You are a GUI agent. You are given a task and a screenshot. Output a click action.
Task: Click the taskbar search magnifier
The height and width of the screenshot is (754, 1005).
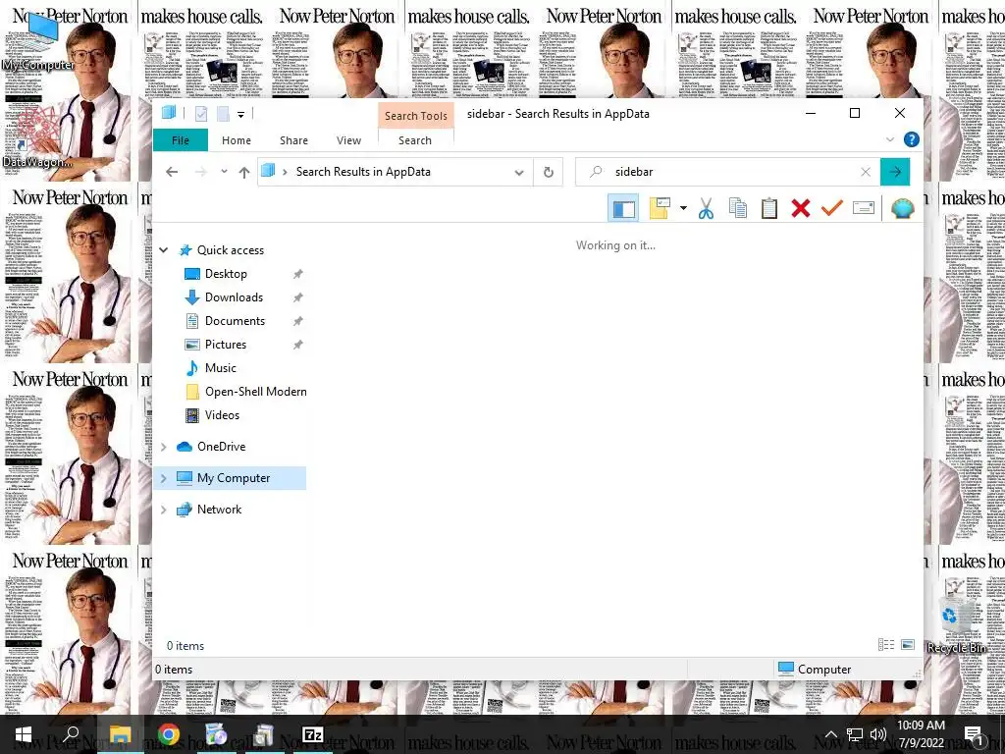[x=71, y=734]
